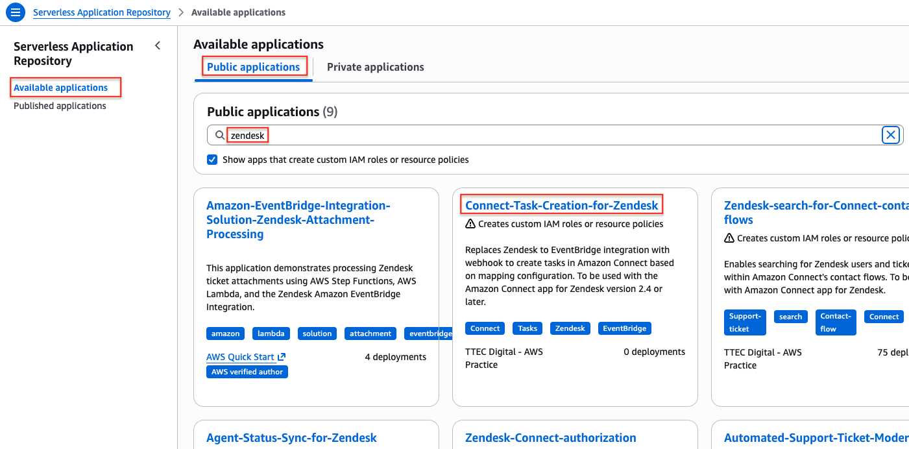
Task: Open Connect-Task-Creation-for-Zendesk application
Action: [x=561, y=206]
